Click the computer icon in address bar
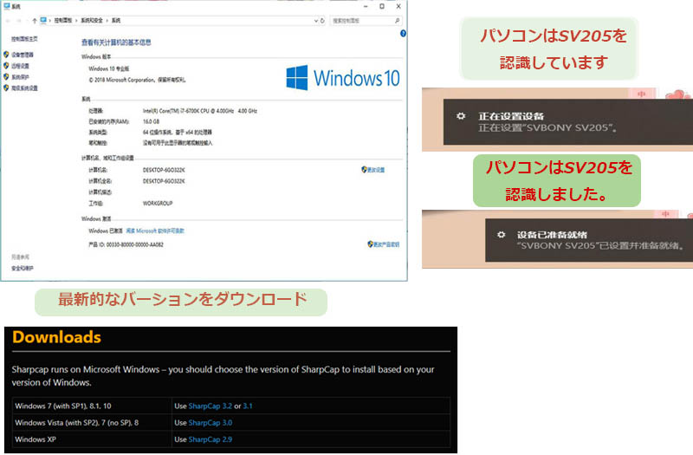The height and width of the screenshot is (455, 693). [x=43, y=18]
